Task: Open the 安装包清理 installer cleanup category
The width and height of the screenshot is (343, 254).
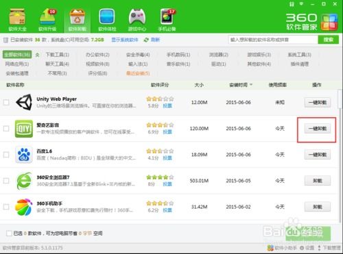Action: click(x=17, y=73)
